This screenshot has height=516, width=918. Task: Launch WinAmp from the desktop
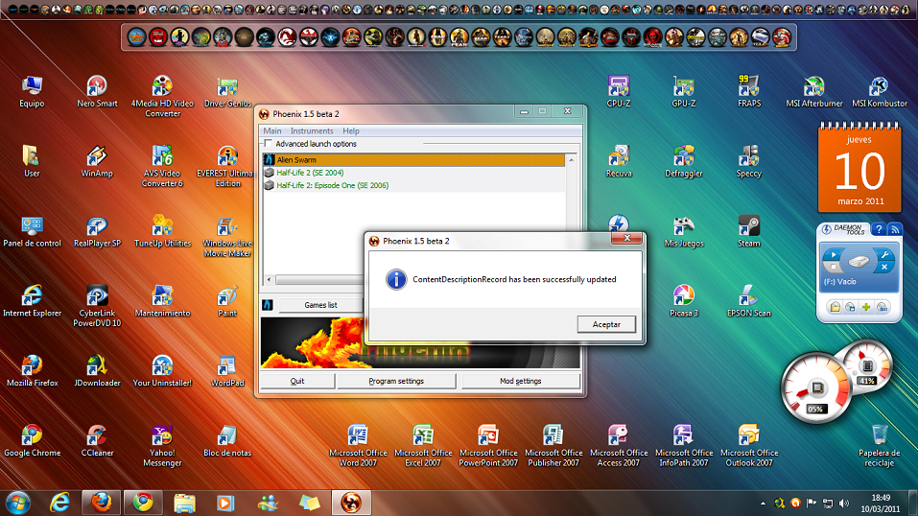coord(97,162)
